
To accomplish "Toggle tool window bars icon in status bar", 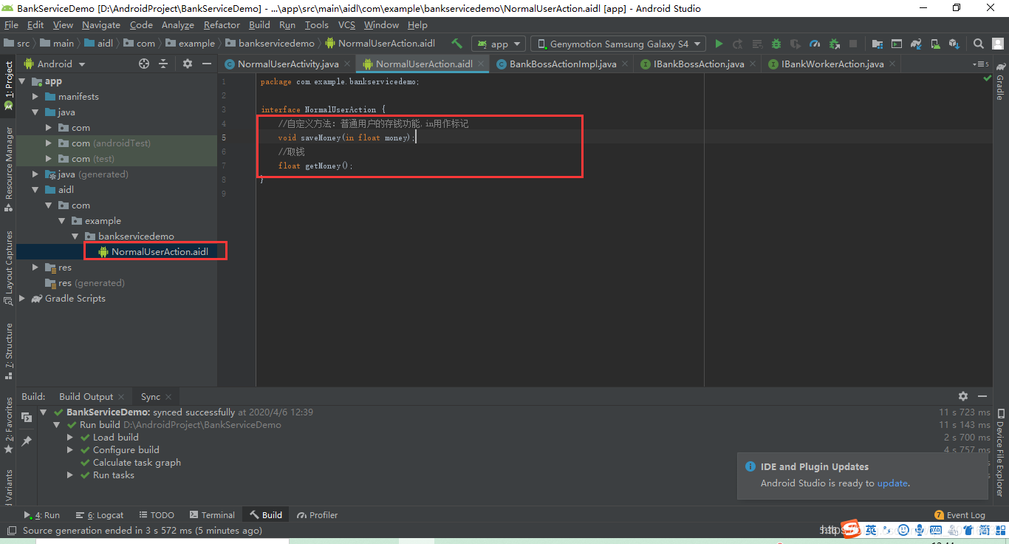I will pyautogui.click(x=10, y=531).
